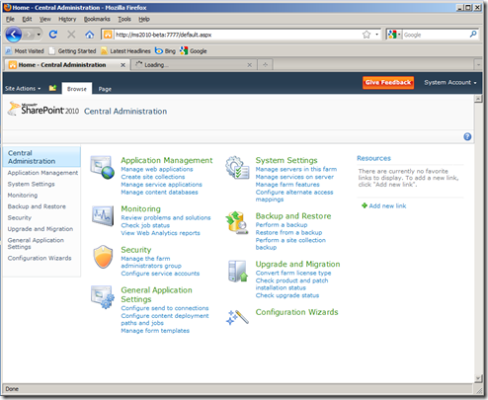
Task: Open the System Settings checklist icon
Action: point(237,167)
